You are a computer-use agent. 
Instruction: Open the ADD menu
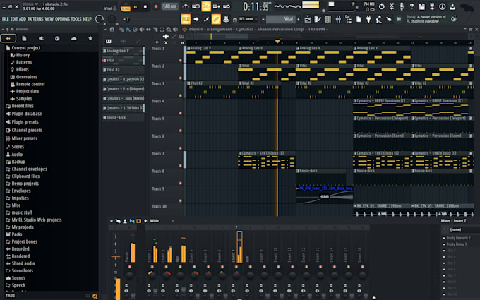pos(23,19)
